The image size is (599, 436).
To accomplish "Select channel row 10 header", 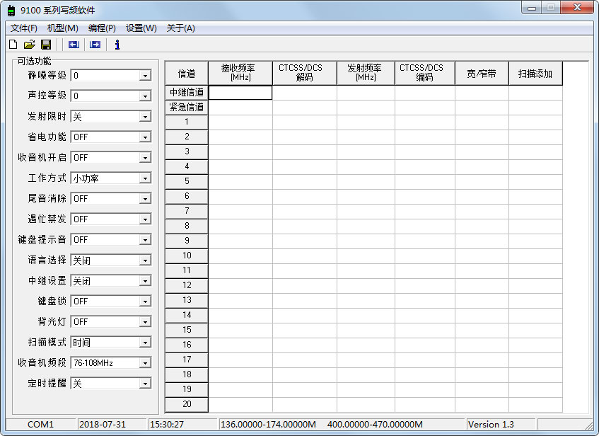I will [x=187, y=256].
